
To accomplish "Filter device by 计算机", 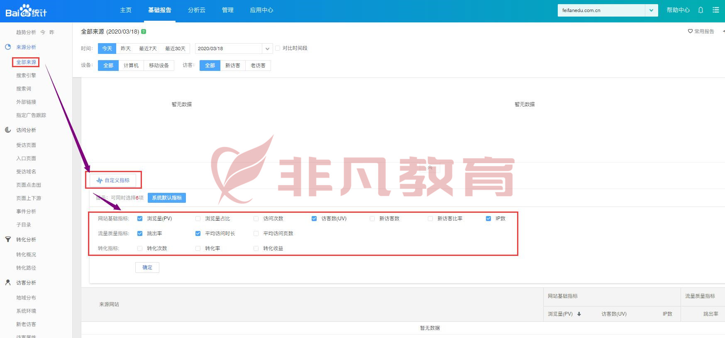I will (131, 66).
